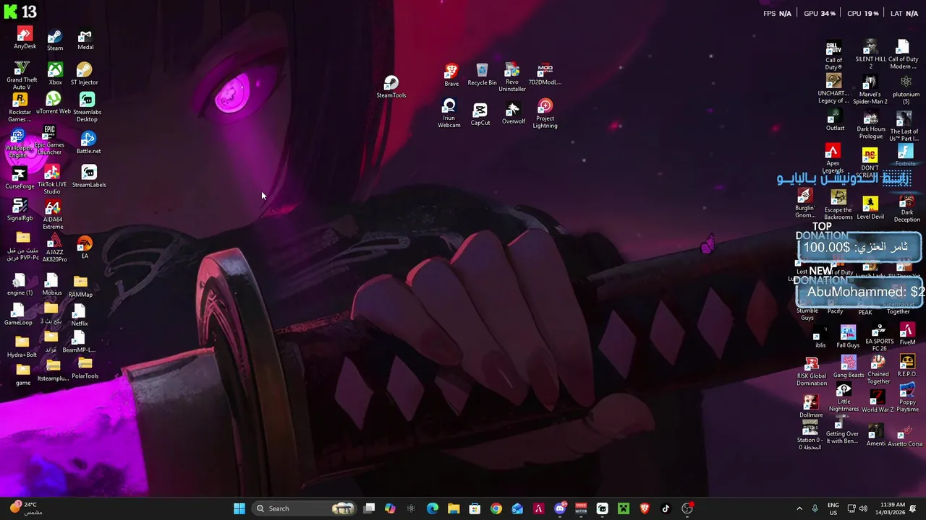Open the SignalRgb shortcut

point(20,210)
